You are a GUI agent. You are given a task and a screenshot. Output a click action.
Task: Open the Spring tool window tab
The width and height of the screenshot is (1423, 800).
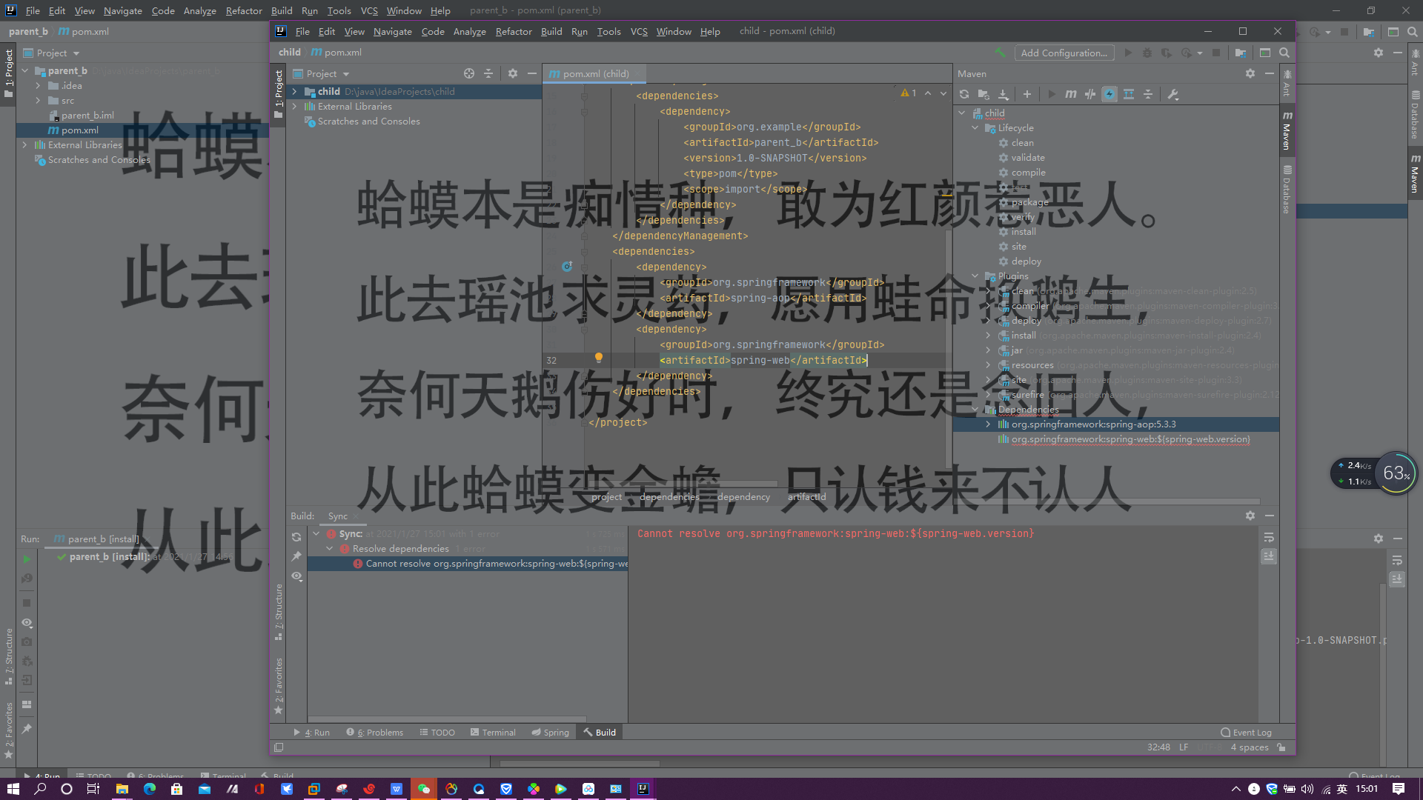(550, 733)
